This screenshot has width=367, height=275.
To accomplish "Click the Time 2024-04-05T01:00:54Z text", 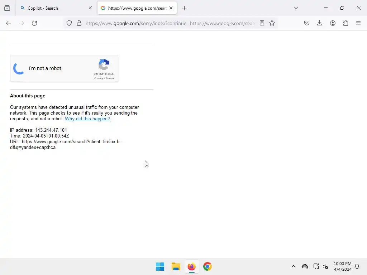I will point(39,136).
